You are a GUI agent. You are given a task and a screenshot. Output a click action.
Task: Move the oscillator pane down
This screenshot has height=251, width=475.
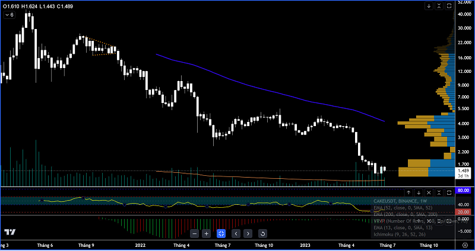[x=419, y=192]
